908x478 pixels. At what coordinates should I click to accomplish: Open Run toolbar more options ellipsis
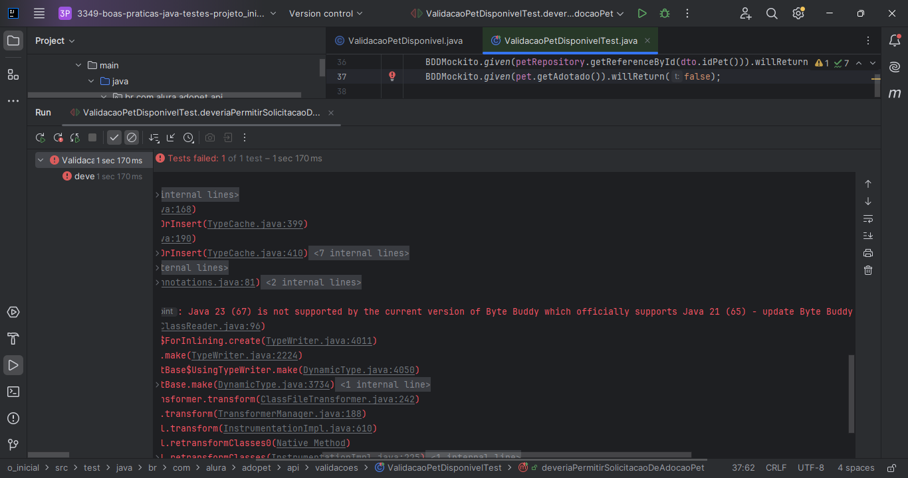[x=245, y=137]
